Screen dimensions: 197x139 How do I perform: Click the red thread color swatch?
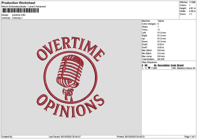pyautogui.click(x=149, y=68)
